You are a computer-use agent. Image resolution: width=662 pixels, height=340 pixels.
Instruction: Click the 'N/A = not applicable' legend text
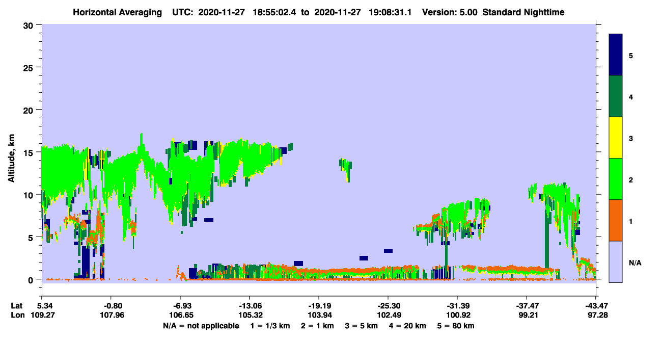[201, 326]
